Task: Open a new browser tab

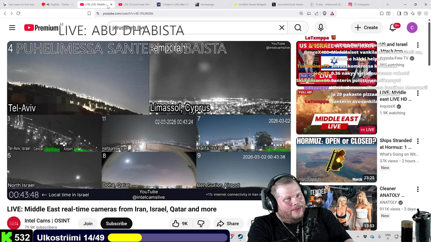Action: tap(388, 4)
